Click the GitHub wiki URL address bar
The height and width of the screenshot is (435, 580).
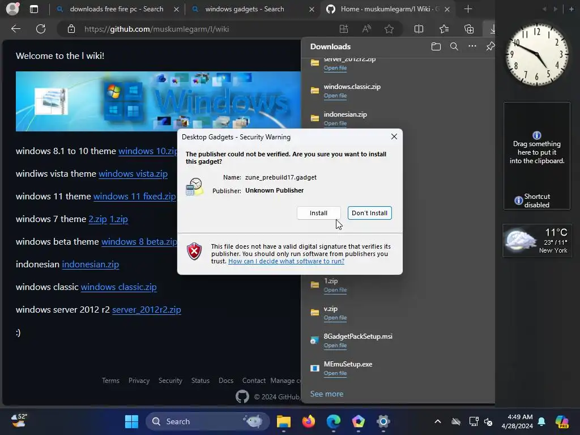[156, 29]
